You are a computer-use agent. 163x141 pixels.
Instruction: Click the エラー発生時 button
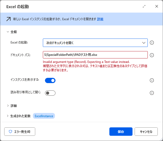point(20,132)
